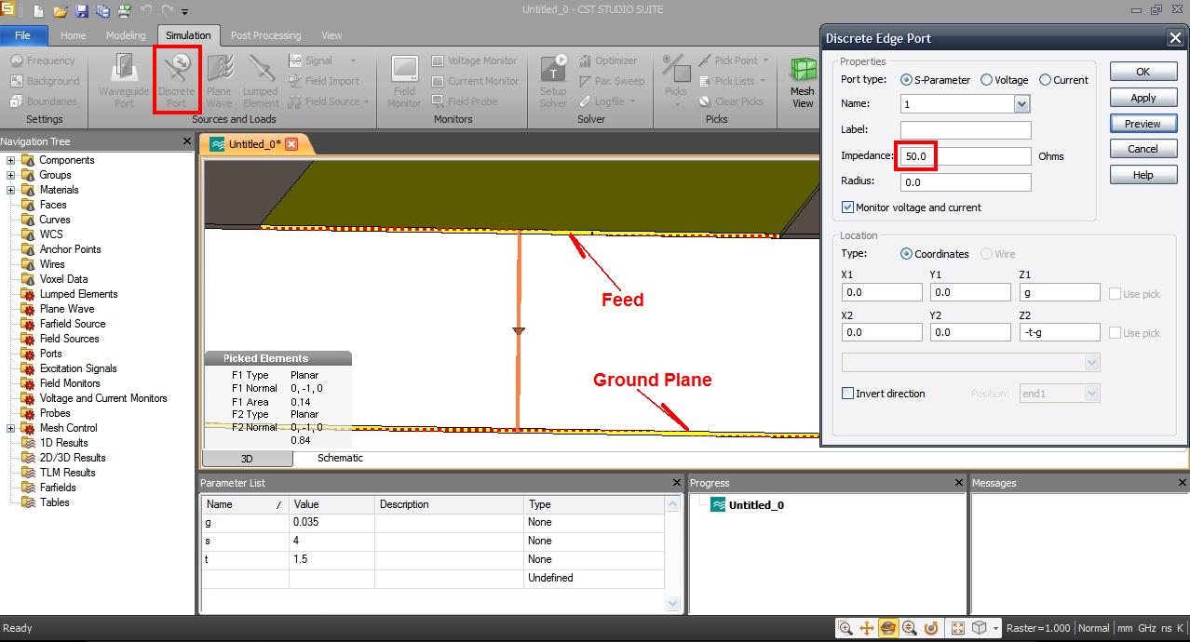Expand the Components tree node
The height and width of the screenshot is (642, 1190).
tap(11, 160)
